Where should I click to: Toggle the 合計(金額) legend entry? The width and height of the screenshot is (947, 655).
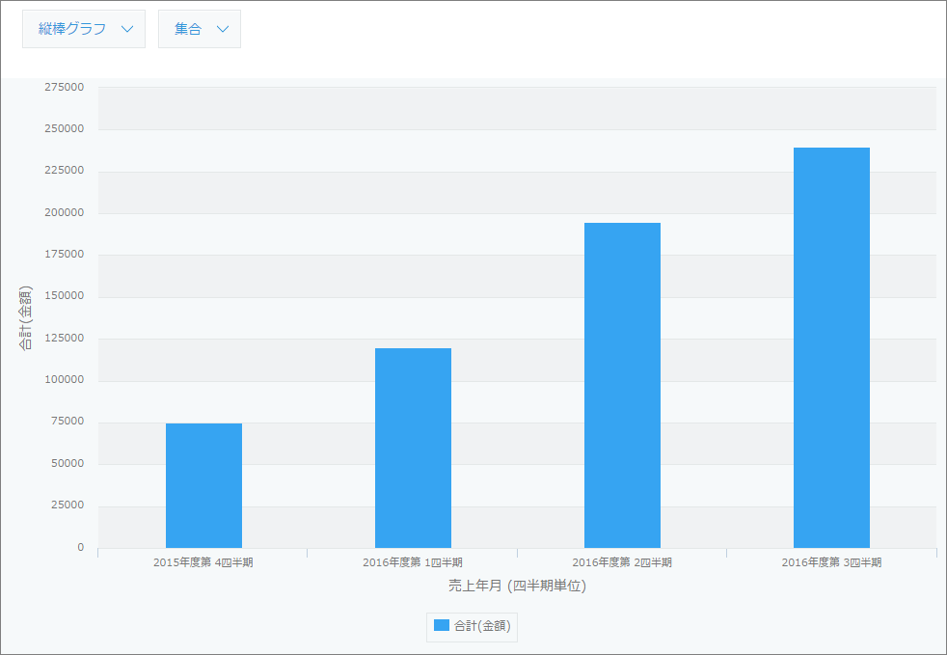[x=472, y=627]
